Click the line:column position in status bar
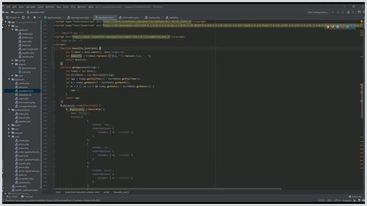Viewport: 367px width, 206px height. 321,200
